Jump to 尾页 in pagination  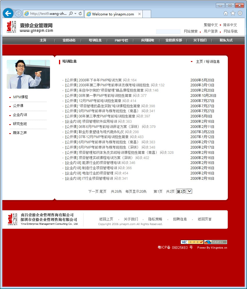pos(103,192)
